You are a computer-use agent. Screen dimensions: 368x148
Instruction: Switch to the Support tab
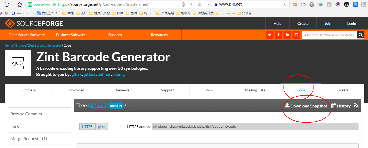click(x=167, y=90)
